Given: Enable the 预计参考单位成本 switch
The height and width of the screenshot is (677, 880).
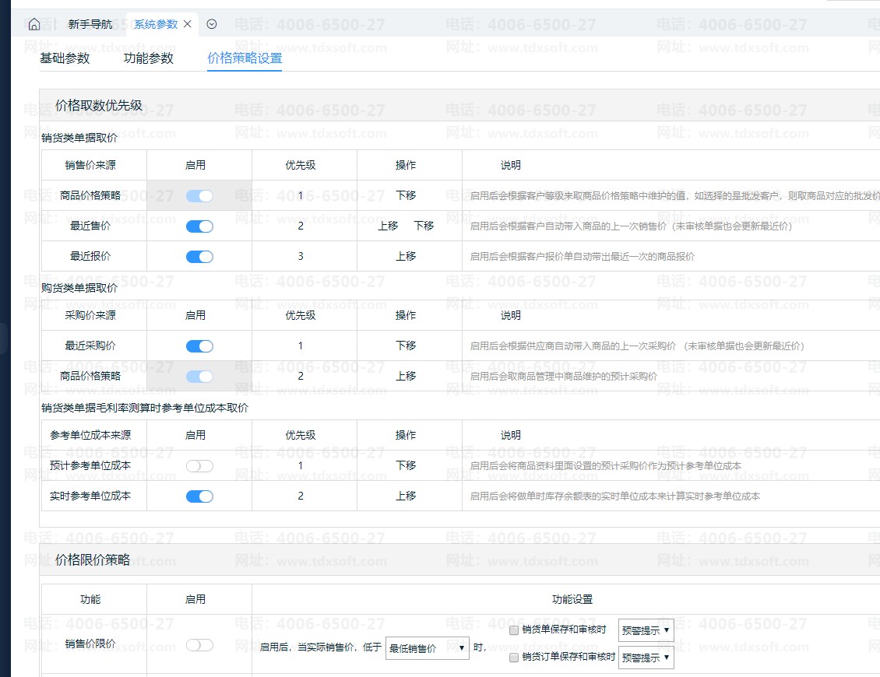Looking at the screenshot, I should (199, 466).
